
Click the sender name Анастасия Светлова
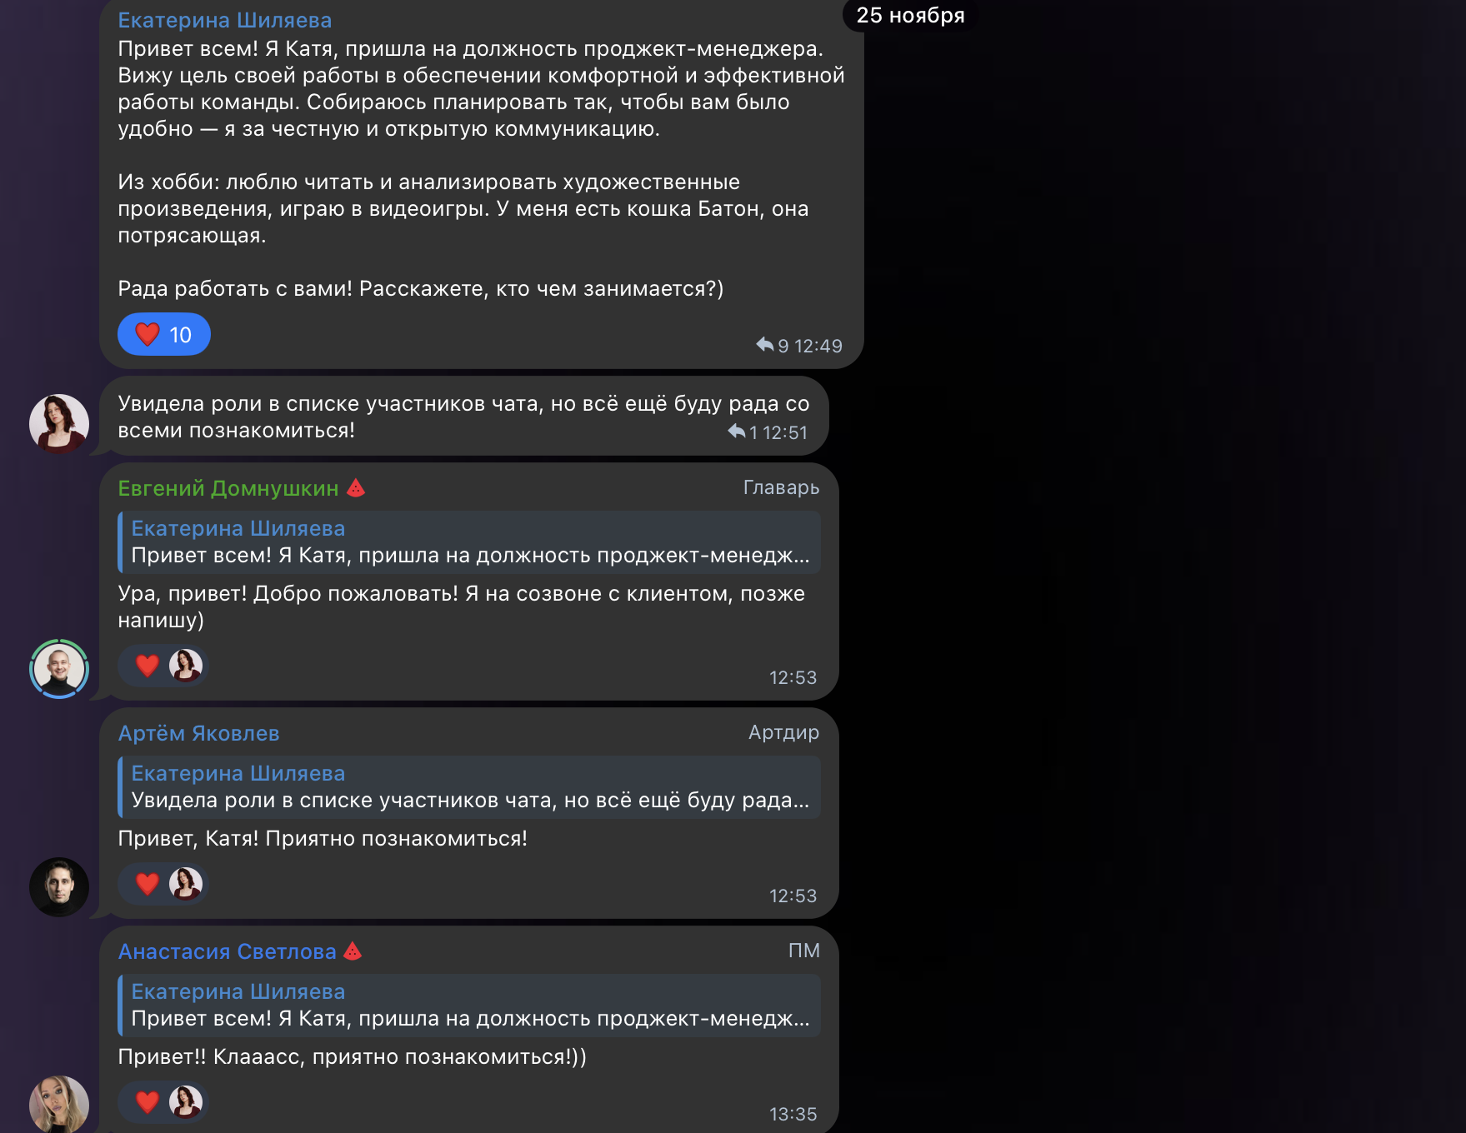pyautogui.click(x=227, y=951)
